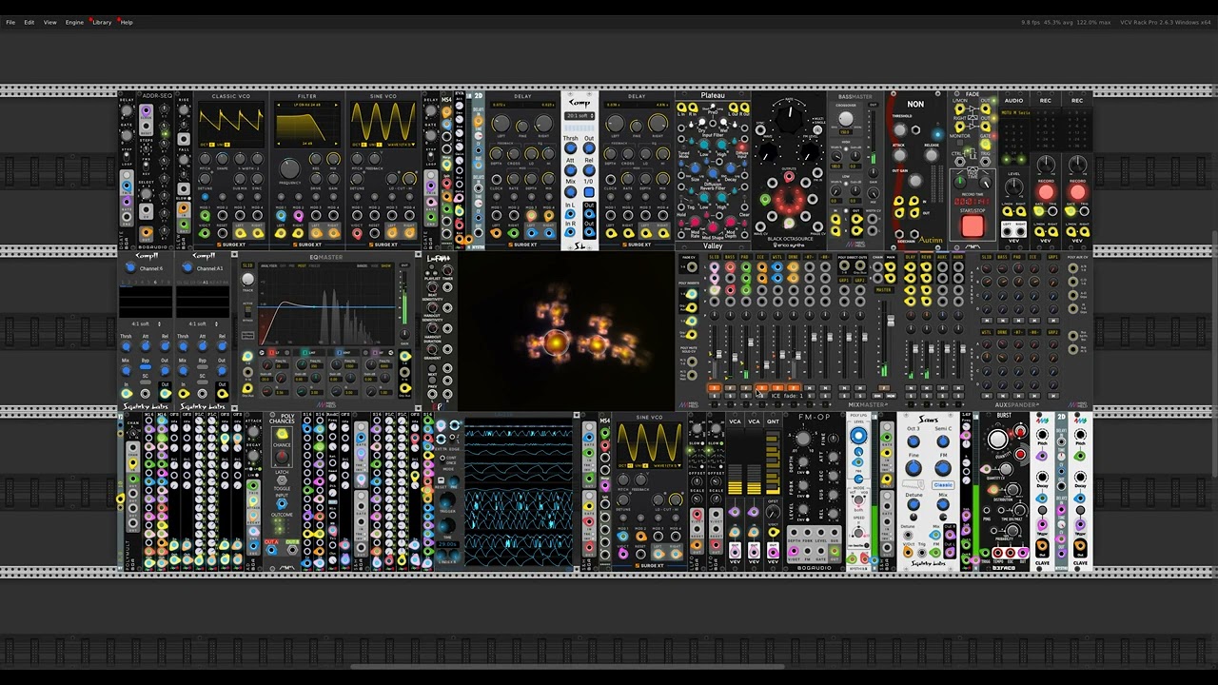Click the Filter next type arrow
This screenshot has height=685, width=1218.
point(336,105)
